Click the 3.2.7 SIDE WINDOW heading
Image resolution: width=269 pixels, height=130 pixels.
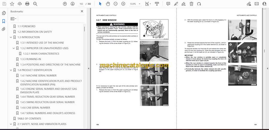[x=106, y=20]
